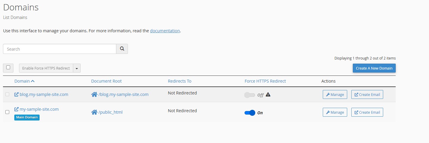Click home icon next to /blog.my-sample-site.com

[x=94, y=94]
